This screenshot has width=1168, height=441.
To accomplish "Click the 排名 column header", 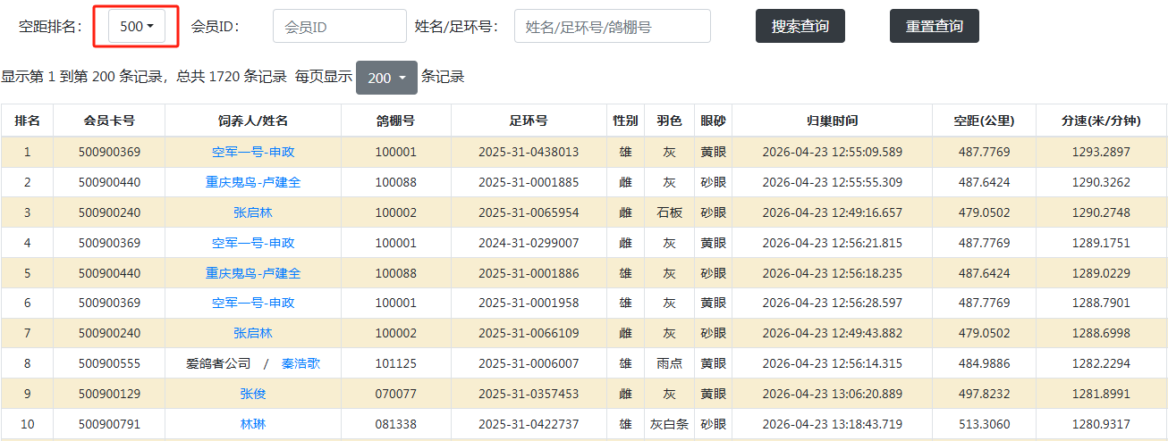I will (x=27, y=121).
